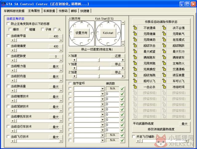Click lock icon next to 无限奔跑

135,63
